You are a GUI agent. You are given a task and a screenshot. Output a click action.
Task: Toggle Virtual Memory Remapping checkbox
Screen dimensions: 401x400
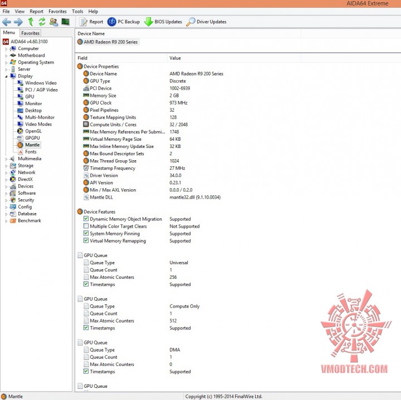pyautogui.click(x=86, y=241)
